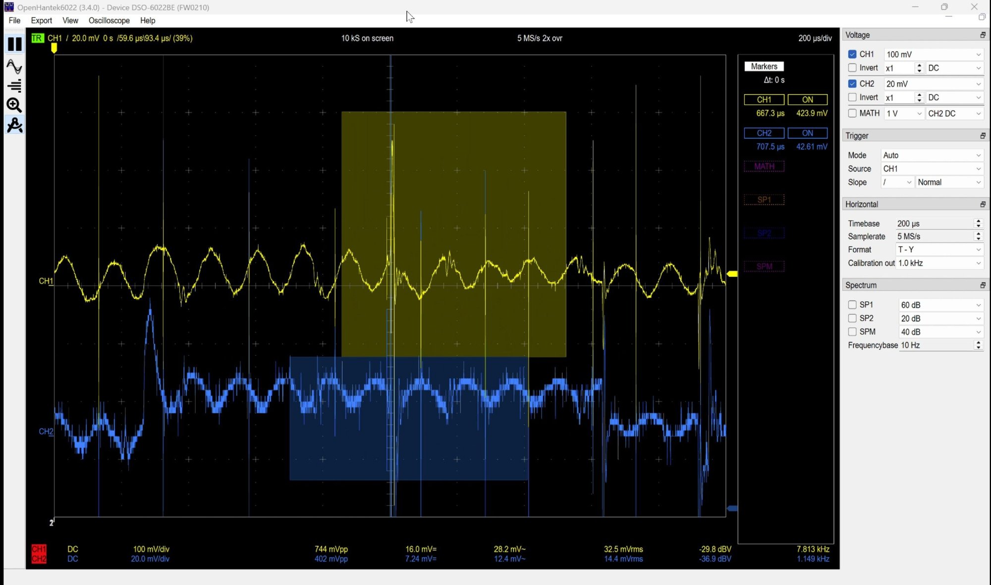Open the histogram/levels tool
Viewport: 991px width, 585px height.
click(14, 86)
